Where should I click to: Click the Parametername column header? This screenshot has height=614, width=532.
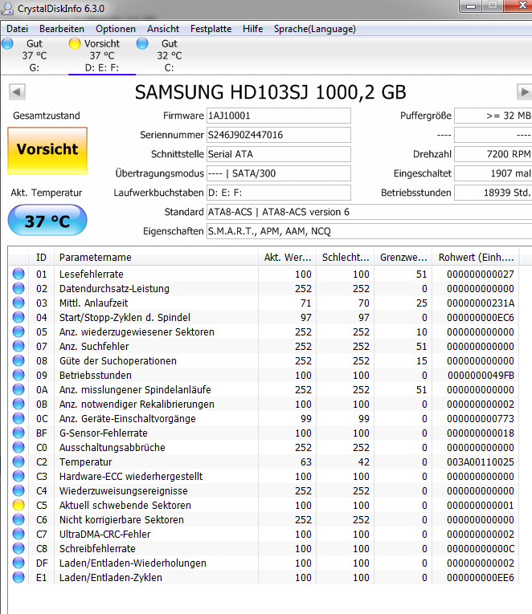pyautogui.click(x=156, y=258)
